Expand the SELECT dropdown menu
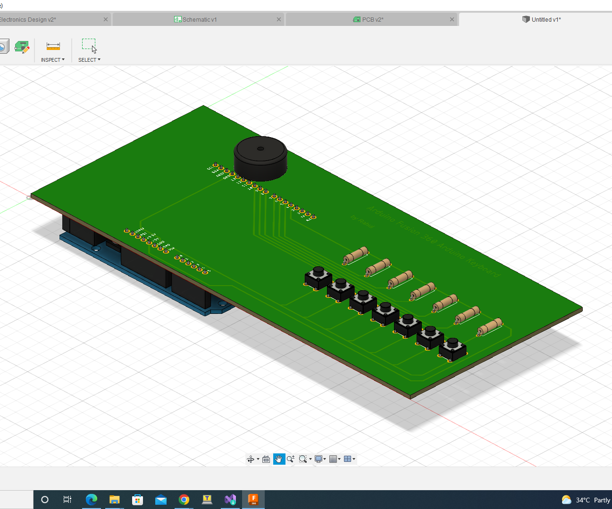This screenshot has width=612, height=509. [89, 59]
